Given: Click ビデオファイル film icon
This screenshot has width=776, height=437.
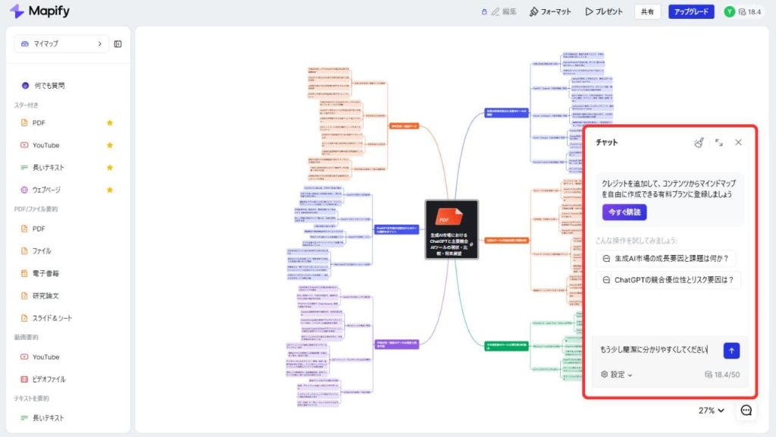Looking at the screenshot, I should 24,379.
